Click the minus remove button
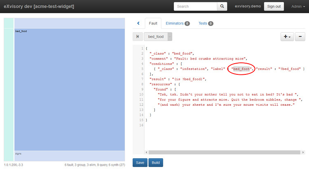309x169 pixels. click(300, 37)
